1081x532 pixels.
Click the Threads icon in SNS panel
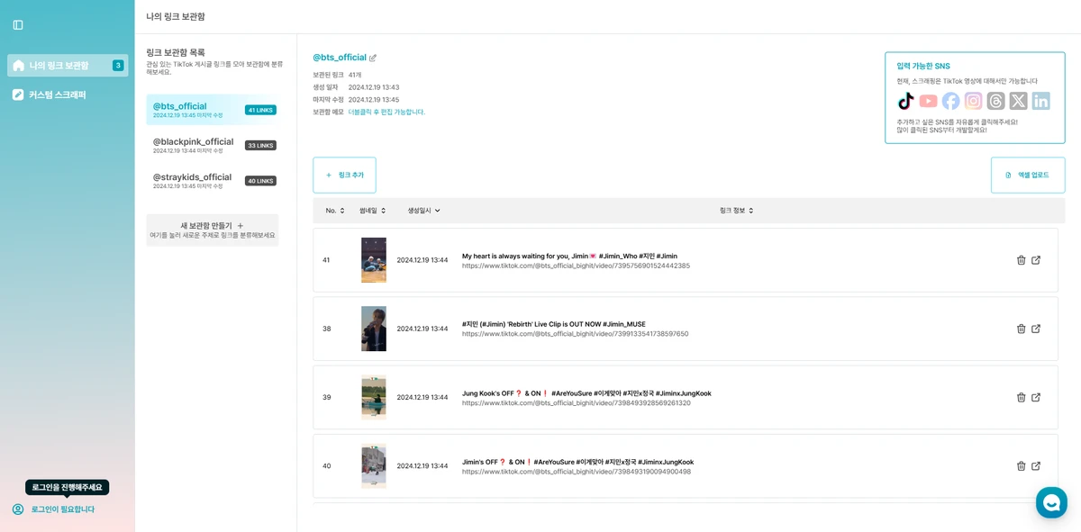tap(996, 101)
